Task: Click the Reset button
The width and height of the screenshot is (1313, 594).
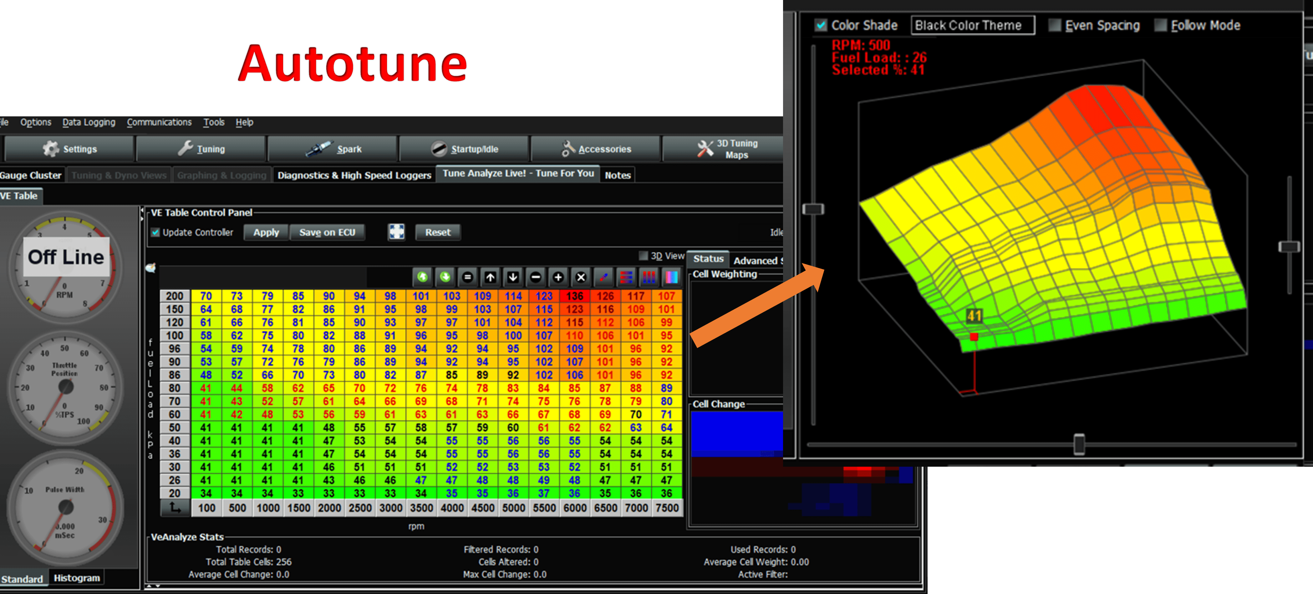Action: click(438, 232)
